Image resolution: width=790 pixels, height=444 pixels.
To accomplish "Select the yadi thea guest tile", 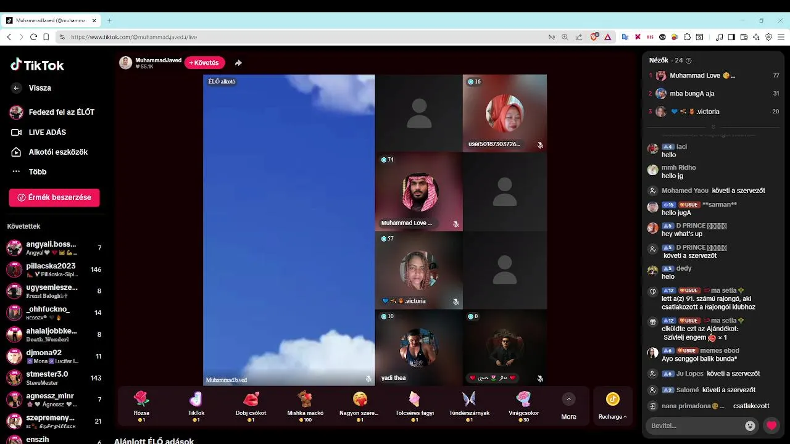I will [419, 347].
